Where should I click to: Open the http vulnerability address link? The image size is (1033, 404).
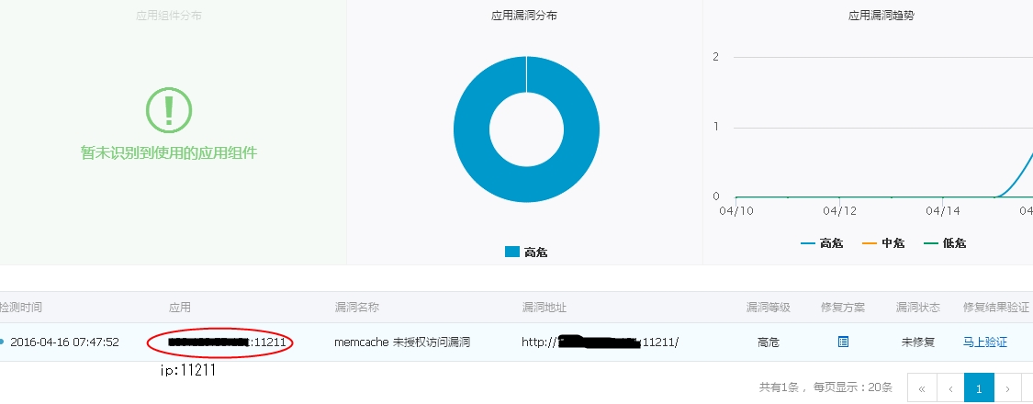pyautogui.click(x=600, y=342)
